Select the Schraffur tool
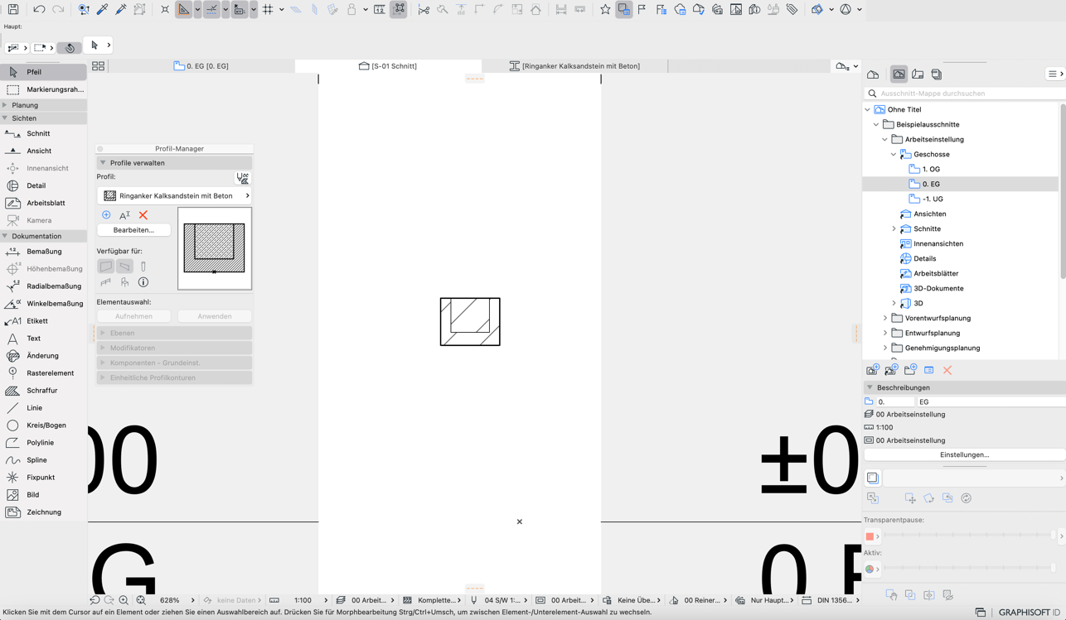Screen dimensions: 1066x620 (x=43, y=390)
